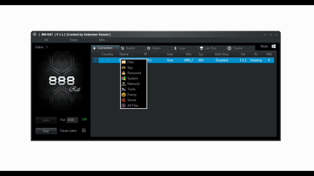Click the green ON status text

coord(84,119)
